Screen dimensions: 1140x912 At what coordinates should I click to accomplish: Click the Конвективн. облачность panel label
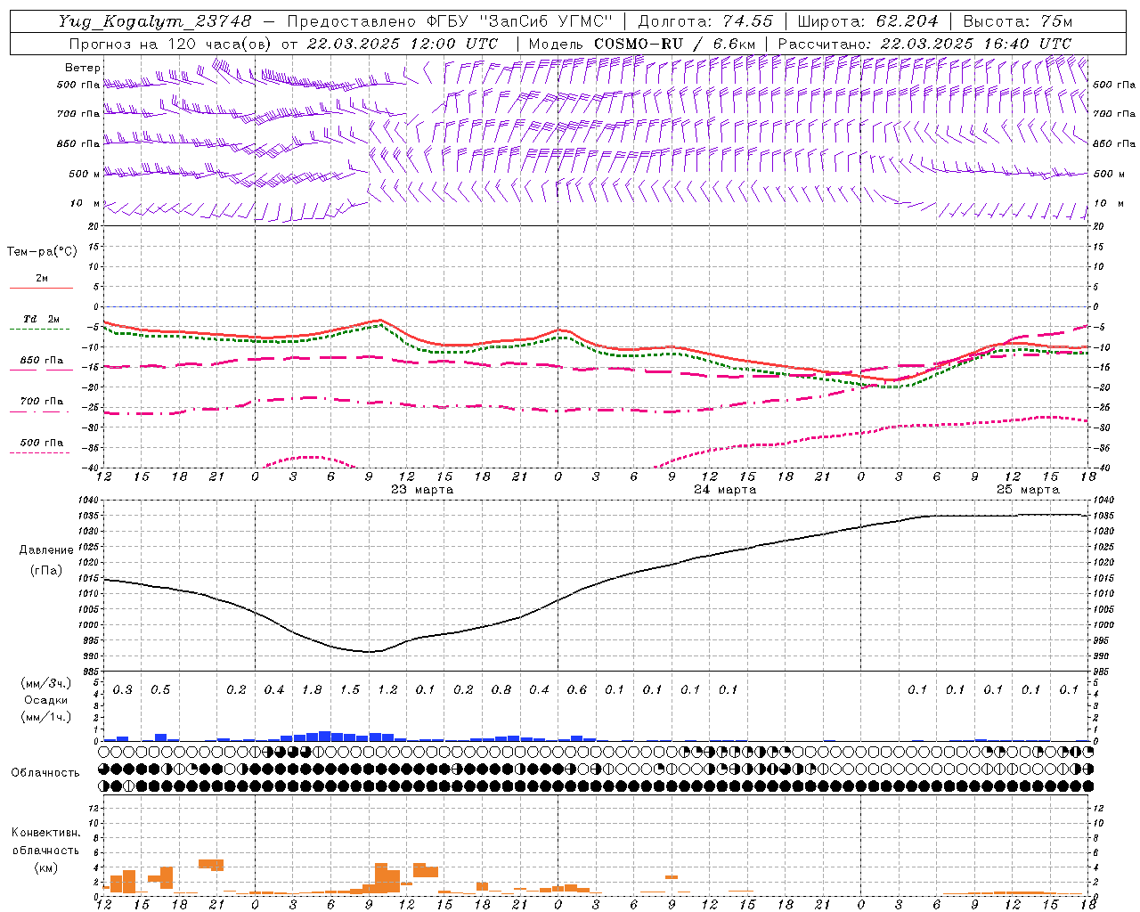click(x=46, y=842)
